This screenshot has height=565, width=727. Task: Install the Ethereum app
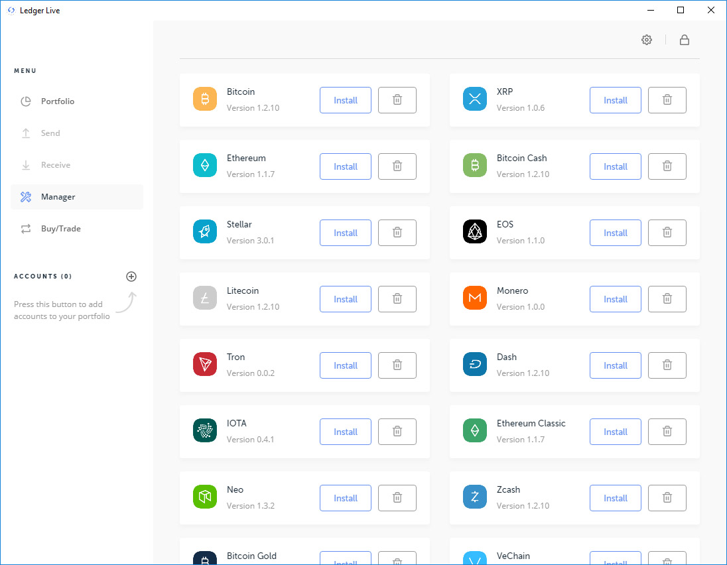pyautogui.click(x=346, y=166)
